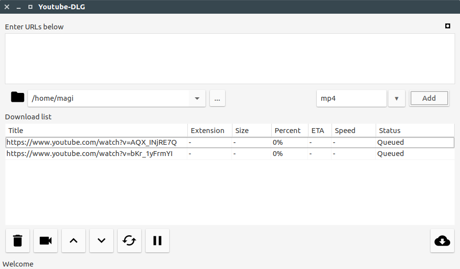The image size is (460, 269).
Task: Click the Size column header
Action: tap(252, 131)
